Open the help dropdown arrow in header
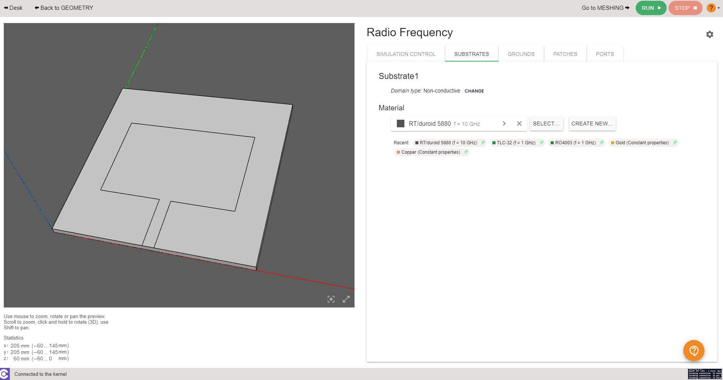 718,8
